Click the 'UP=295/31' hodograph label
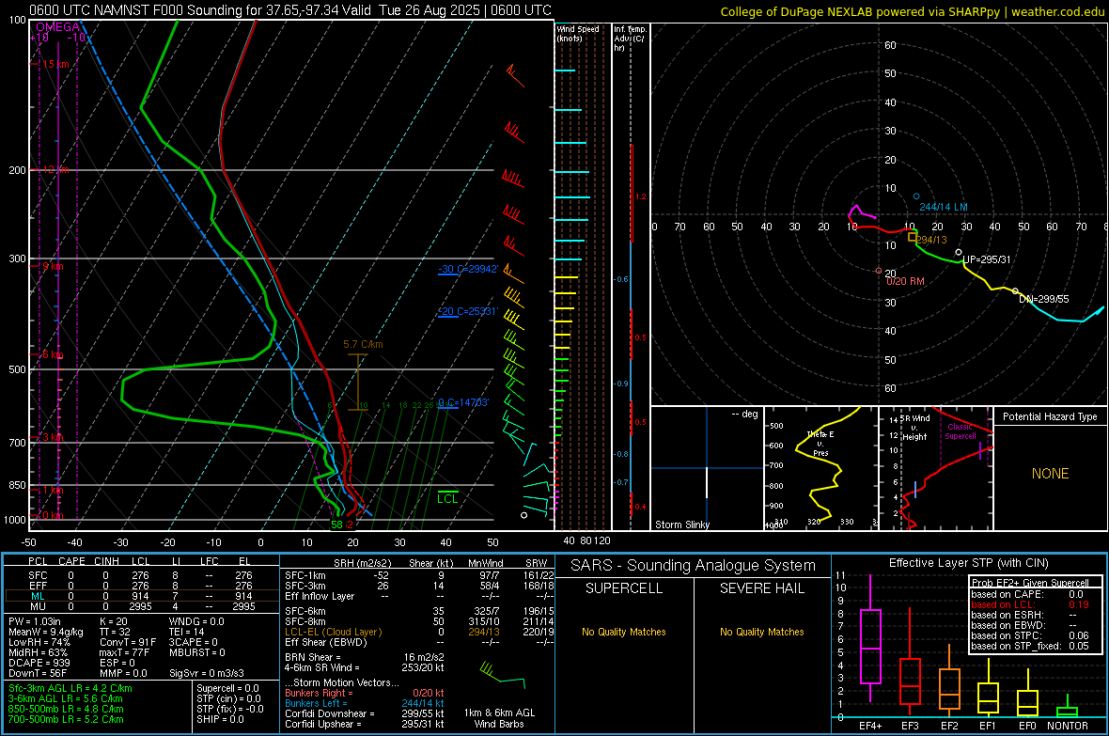 [987, 259]
